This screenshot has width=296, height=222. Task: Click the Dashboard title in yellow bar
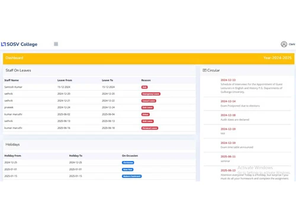click(14, 58)
